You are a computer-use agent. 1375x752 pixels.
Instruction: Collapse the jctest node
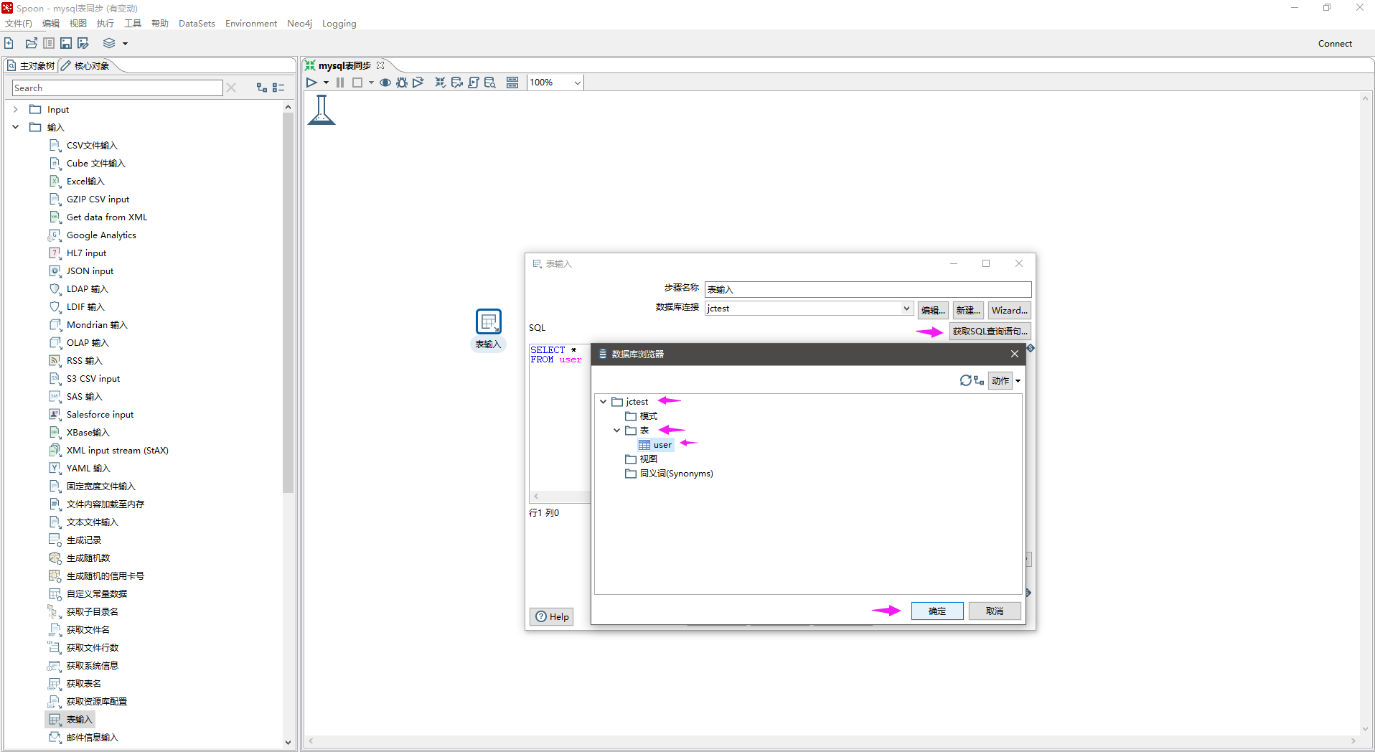(x=603, y=402)
